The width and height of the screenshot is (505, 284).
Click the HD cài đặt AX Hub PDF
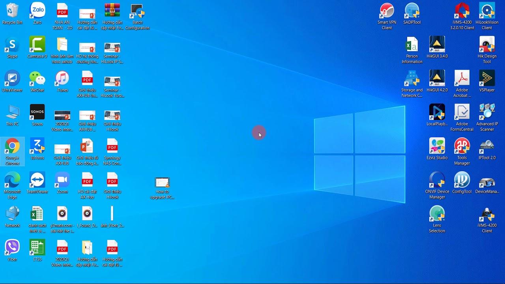pos(87,186)
